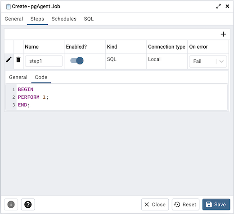Edit step1 row with pencil icon
234x214 pixels.
(9, 60)
